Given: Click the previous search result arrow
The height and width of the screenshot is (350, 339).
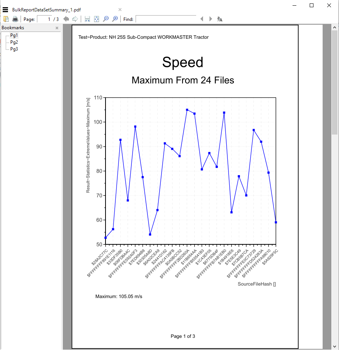Looking at the screenshot, I should 201,19.
